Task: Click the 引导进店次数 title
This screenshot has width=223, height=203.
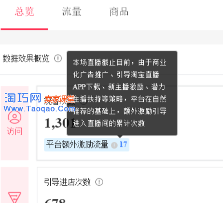Action: (67, 182)
